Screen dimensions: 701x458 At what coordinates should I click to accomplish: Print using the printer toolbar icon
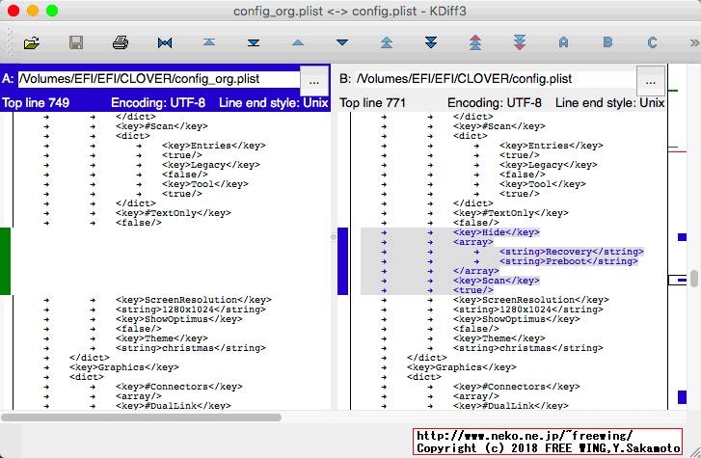(x=121, y=43)
